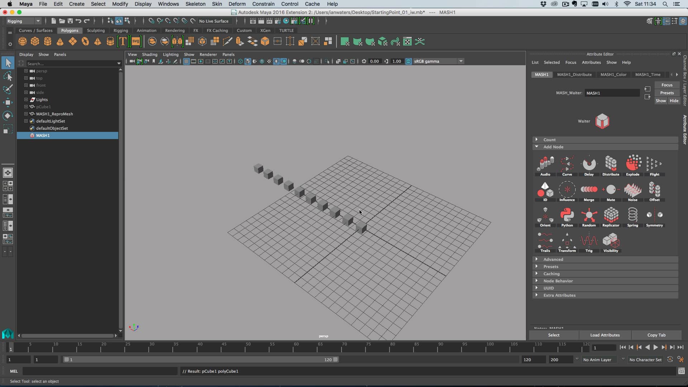Open the Deform menu in the menu bar
Image resolution: width=688 pixels, height=387 pixels.
pyautogui.click(x=237, y=4)
